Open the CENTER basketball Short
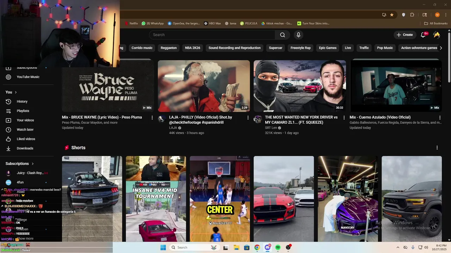The image size is (451, 253). coord(220,199)
